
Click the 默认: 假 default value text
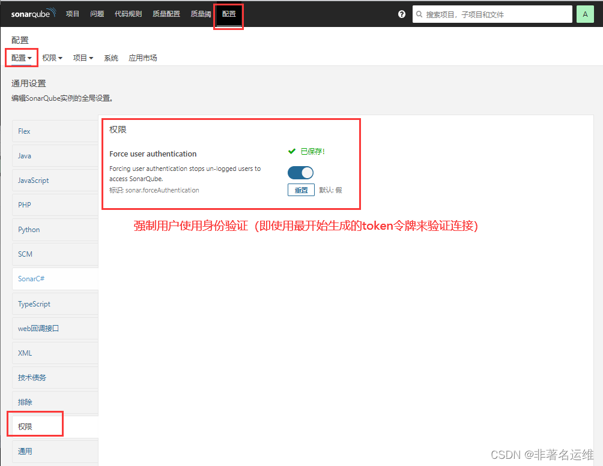pos(330,190)
